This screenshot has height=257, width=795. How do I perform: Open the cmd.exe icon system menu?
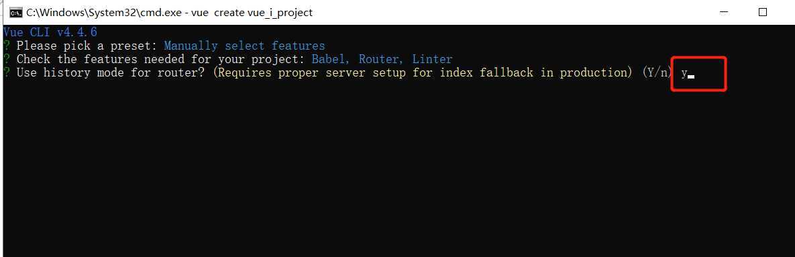pos(15,12)
